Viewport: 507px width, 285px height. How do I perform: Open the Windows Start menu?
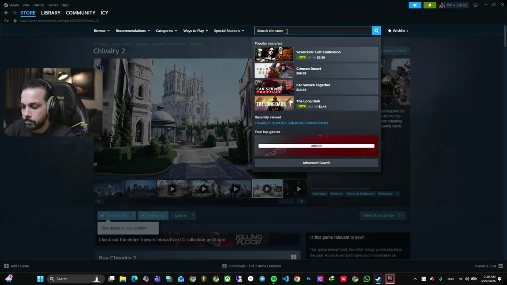pyautogui.click(x=40, y=279)
